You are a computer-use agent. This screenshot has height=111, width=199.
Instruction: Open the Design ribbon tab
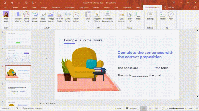coord(45,8)
